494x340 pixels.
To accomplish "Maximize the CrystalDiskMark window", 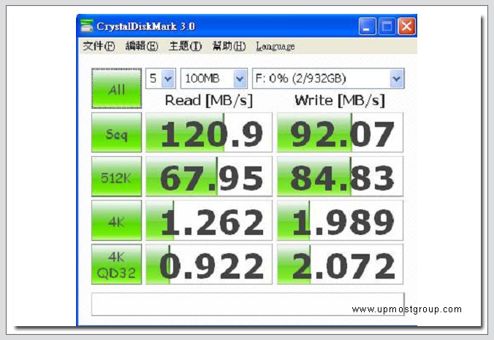I will coord(387,26).
